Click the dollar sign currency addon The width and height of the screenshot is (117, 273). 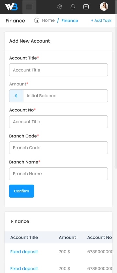click(x=16, y=96)
